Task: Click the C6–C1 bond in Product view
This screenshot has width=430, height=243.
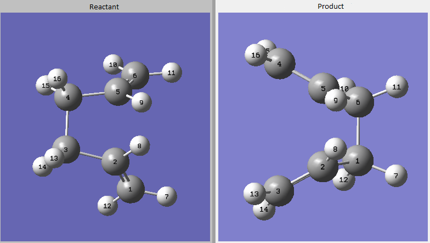Action: tap(358, 132)
